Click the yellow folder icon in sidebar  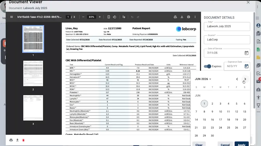point(258,57)
